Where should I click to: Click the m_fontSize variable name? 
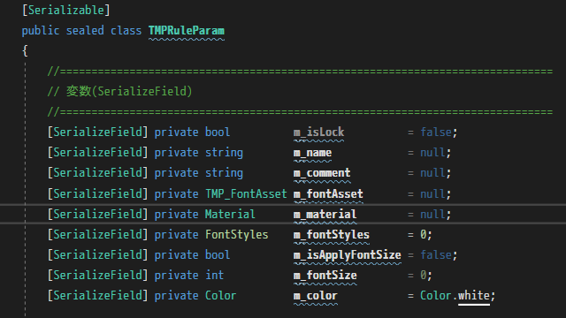[x=325, y=276]
